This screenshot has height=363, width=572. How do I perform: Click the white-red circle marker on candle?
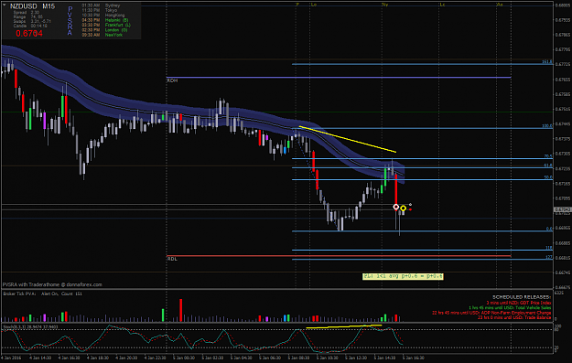pos(395,207)
